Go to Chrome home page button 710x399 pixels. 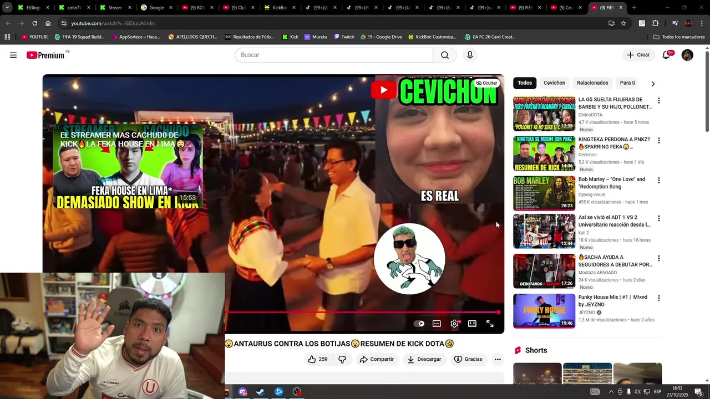pos(48,23)
